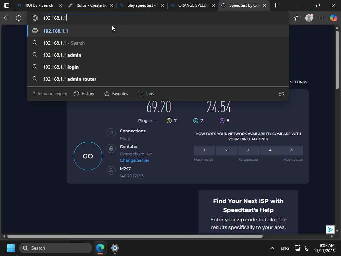Open the Favorites star toolbar icon
Screen dimensions: 341x256
coord(297,18)
